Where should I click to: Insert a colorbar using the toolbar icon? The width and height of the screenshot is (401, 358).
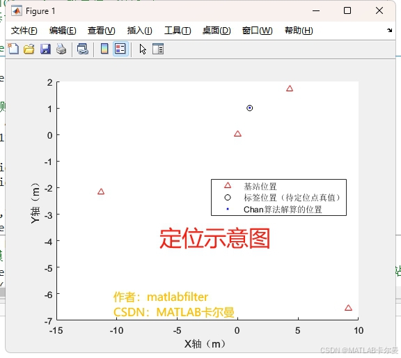(104, 49)
